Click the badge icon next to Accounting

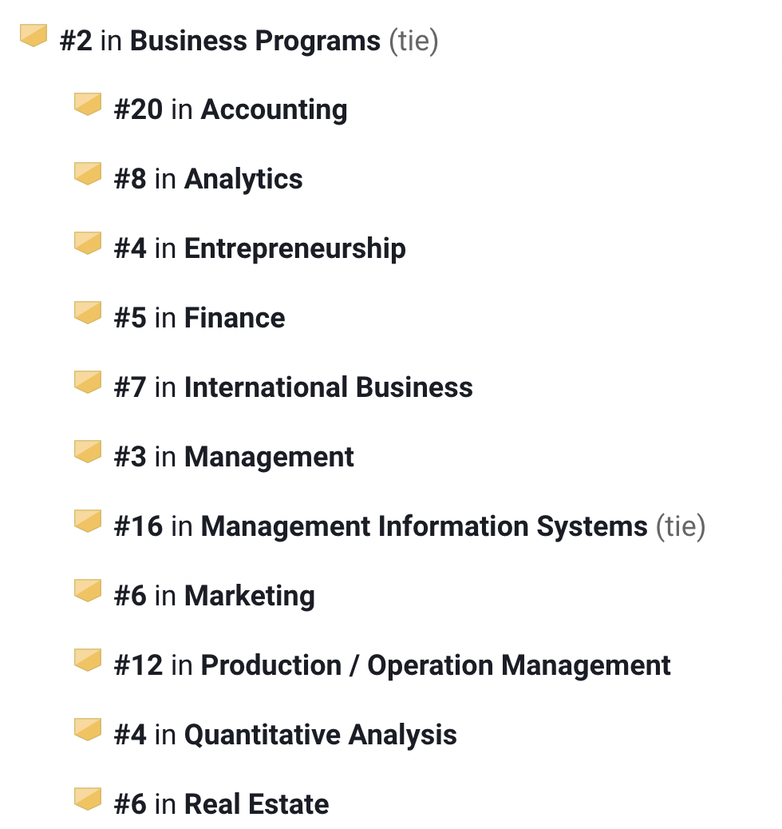pos(88,105)
